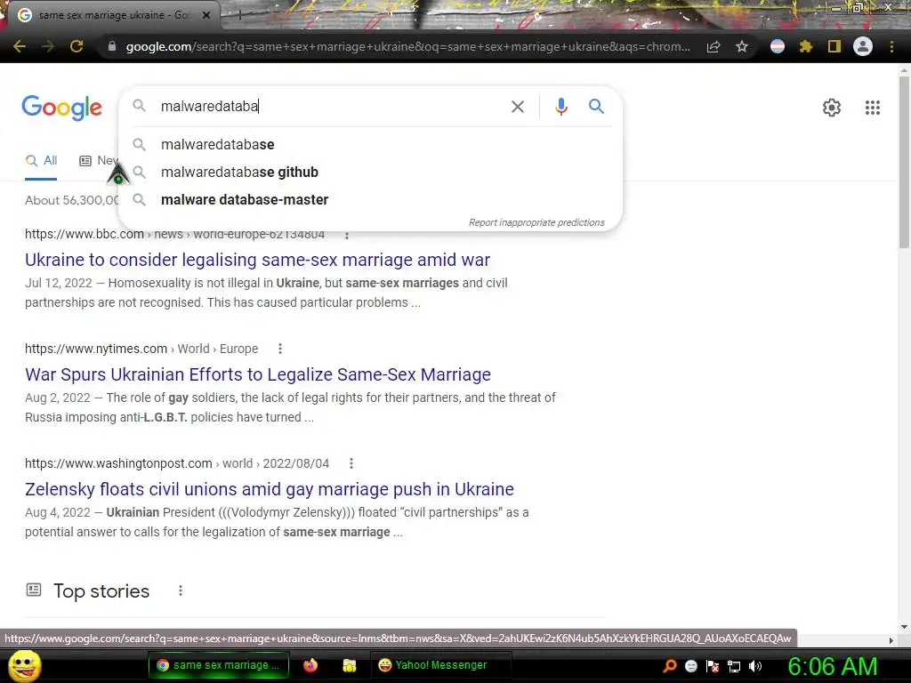The height and width of the screenshot is (683, 911).
Task: Open the Google apps grid
Action: (873, 108)
